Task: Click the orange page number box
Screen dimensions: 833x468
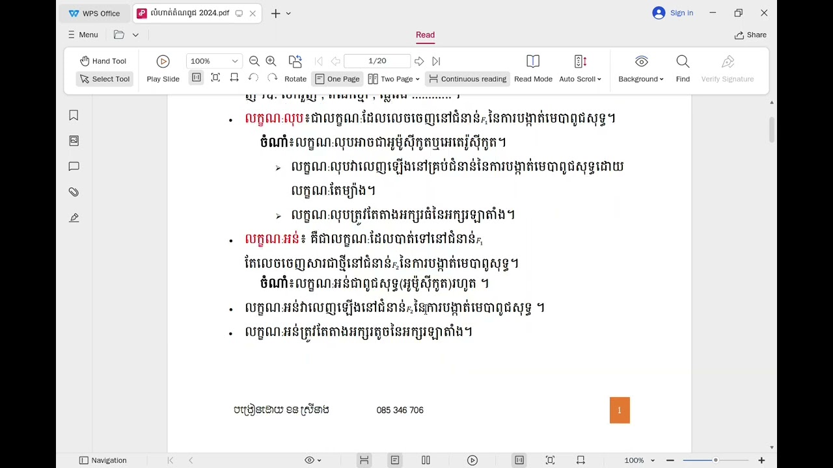Action: 620,410
